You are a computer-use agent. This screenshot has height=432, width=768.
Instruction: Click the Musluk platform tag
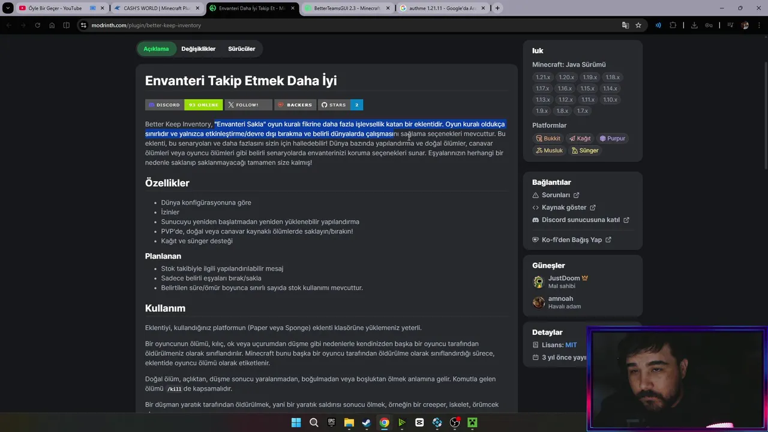(x=550, y=151)
